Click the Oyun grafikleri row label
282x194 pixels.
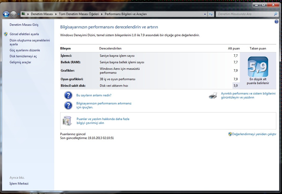click(72, 79)
